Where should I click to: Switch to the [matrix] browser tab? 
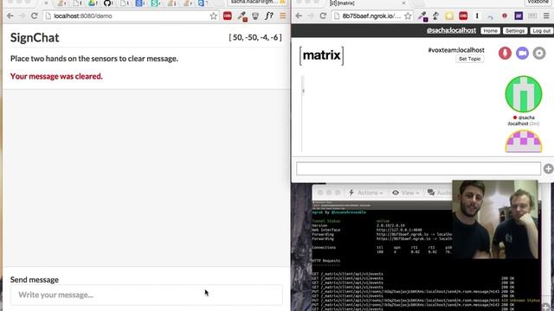point(365,3)
